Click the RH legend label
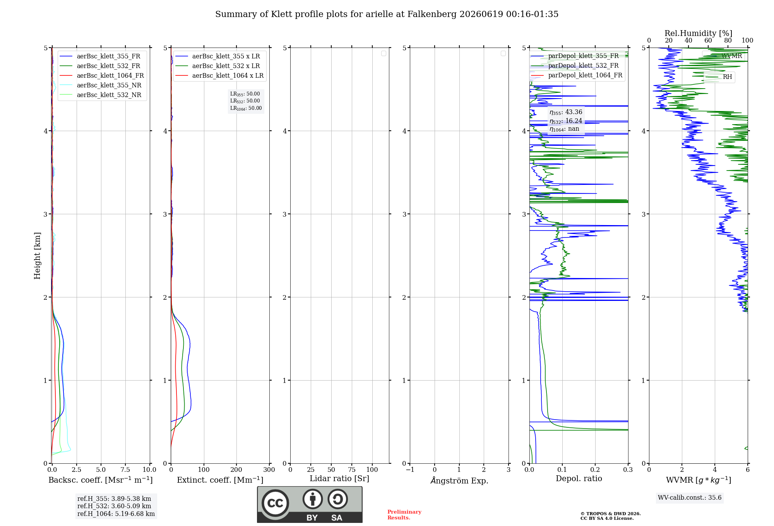The height and width of the screenshot is (526, 774). 728,77
